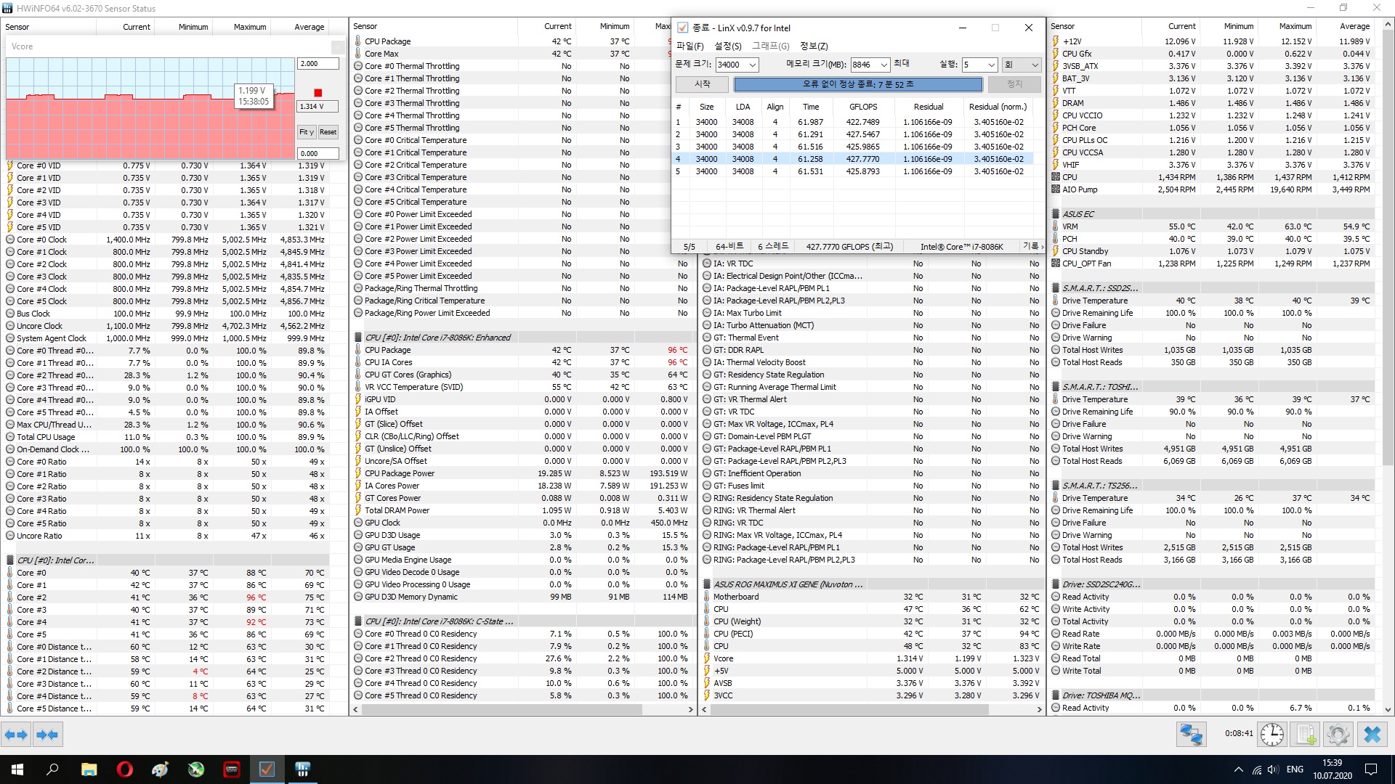This screenshot has width=1395, height=784.
Task: Click Reset on the Vcore graph
Action: point(328,132)
